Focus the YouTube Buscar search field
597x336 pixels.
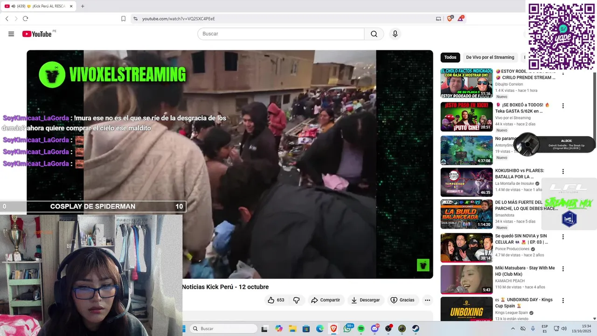(281, 34)
